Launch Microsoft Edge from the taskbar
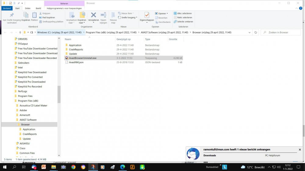Screen dimensions: 305x171 [123, 167]
